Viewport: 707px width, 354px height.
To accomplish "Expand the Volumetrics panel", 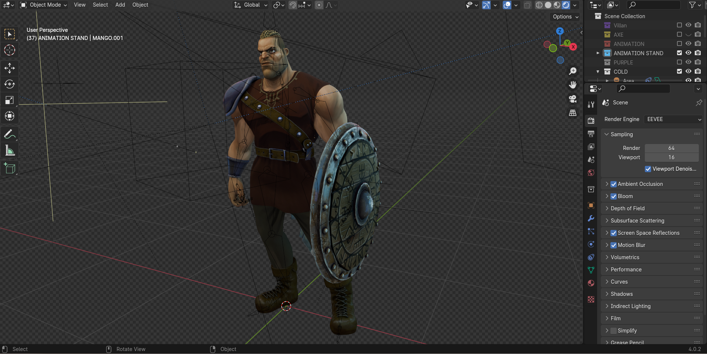I will point(607,257).
